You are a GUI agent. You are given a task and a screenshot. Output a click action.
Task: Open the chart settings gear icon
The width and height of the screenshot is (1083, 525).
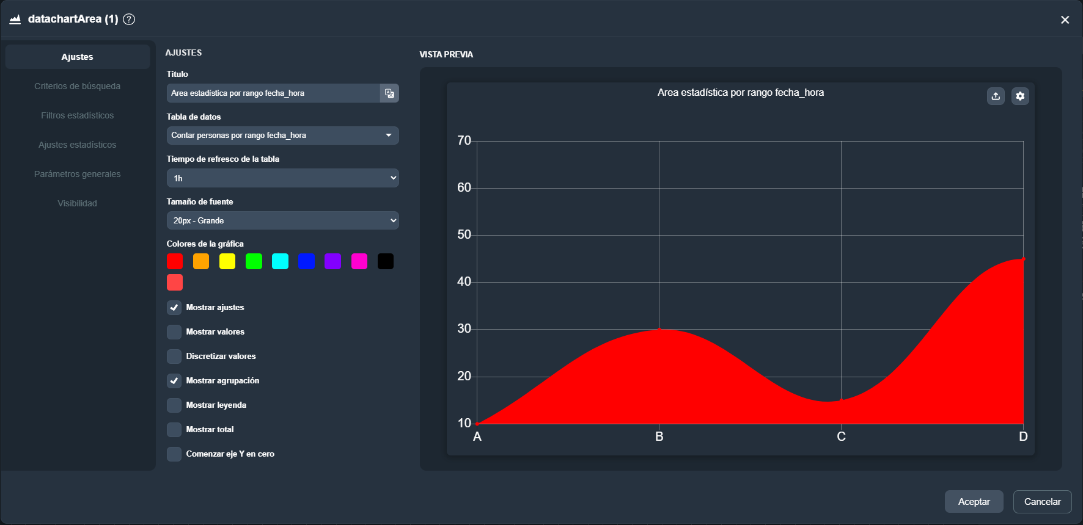[1020, 96]
